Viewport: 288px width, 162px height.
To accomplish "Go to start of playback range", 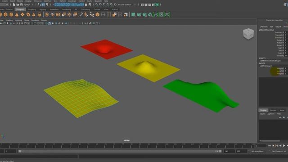I will [x=269, y=146].
